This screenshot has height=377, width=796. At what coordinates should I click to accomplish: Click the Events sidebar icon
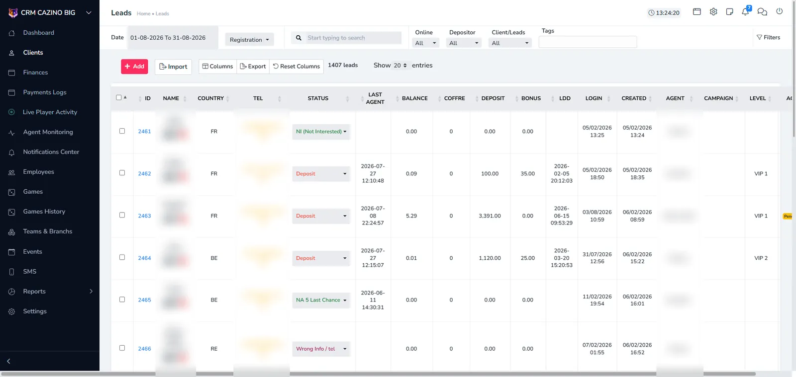[11, 252]
